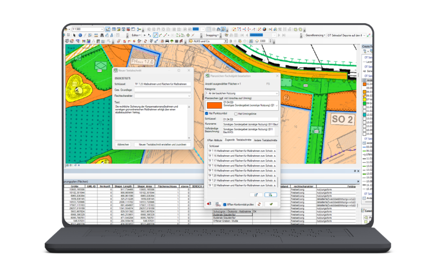
Task: Click the Größe column header
Action: pos(75,186)
